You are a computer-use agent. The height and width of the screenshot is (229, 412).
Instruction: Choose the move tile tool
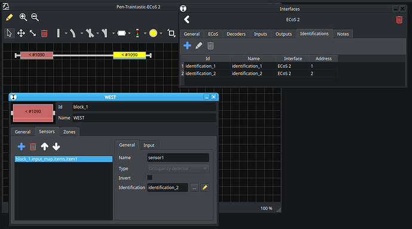pyautogui.click(x=21, y=33)
